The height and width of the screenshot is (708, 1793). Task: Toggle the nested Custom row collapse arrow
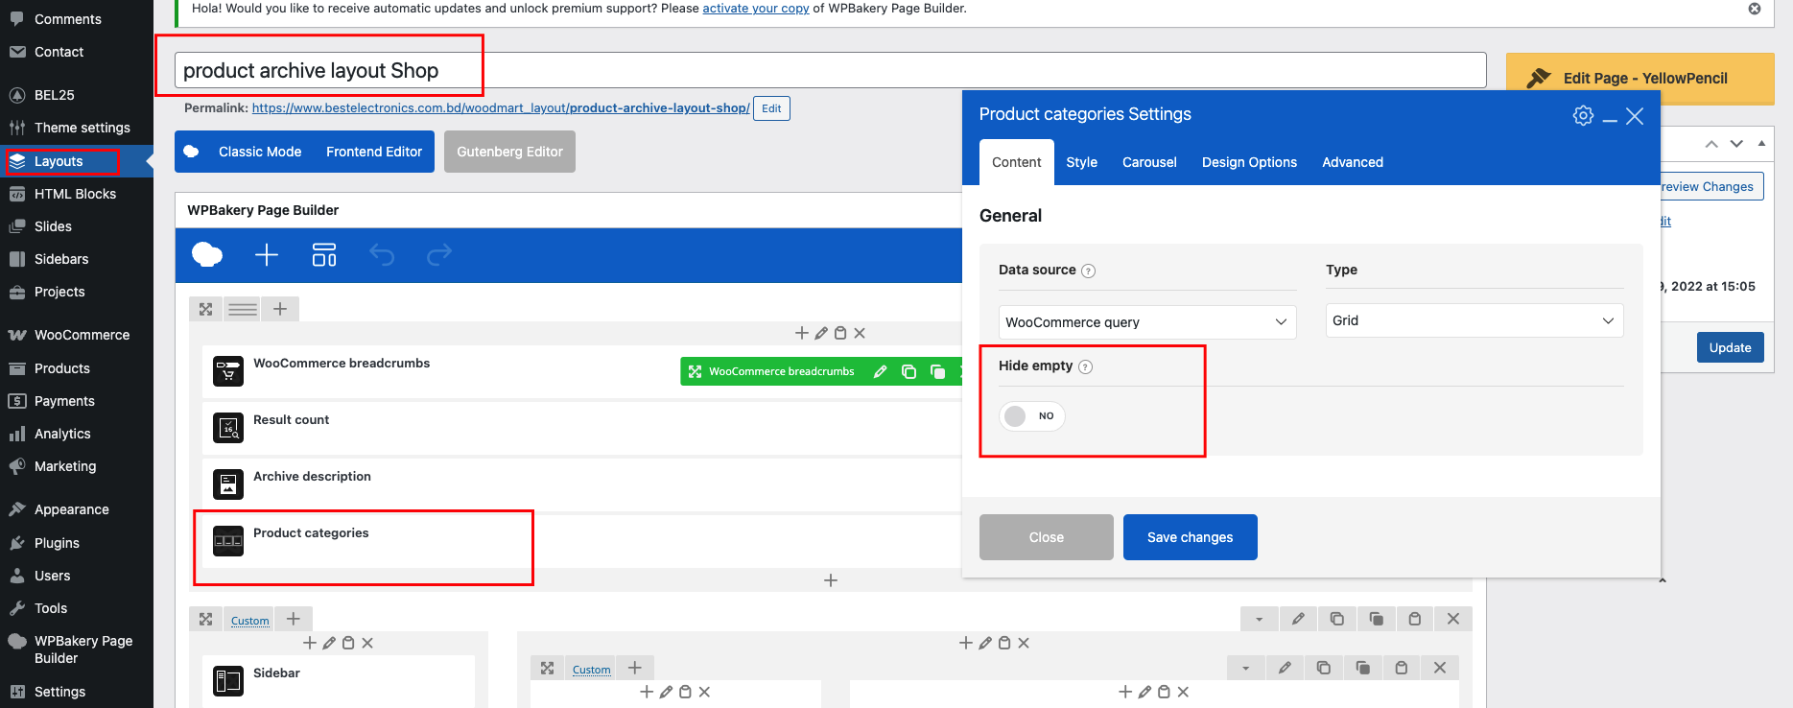pos(1246,668)
